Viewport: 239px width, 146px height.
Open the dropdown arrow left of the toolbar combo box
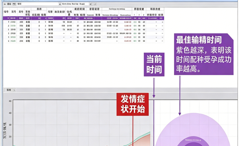[60, 4]
